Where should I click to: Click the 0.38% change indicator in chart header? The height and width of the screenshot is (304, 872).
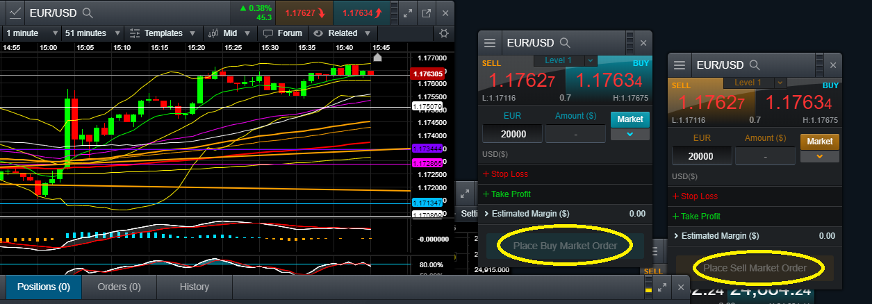pos(255,8)
